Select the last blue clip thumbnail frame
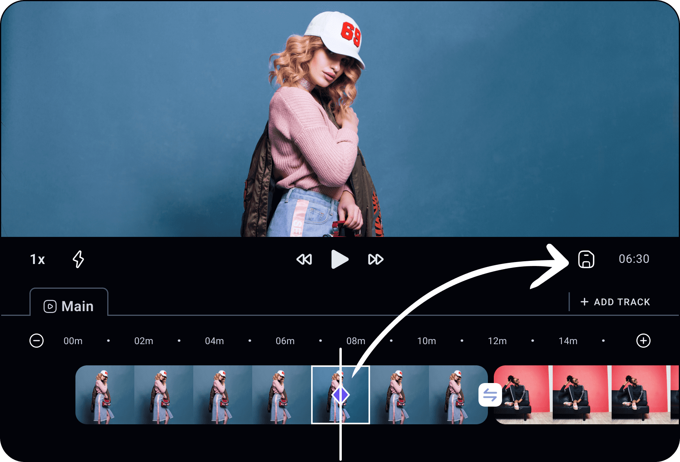Viewport: 680px width, 462px height. (x=458, y=395)
